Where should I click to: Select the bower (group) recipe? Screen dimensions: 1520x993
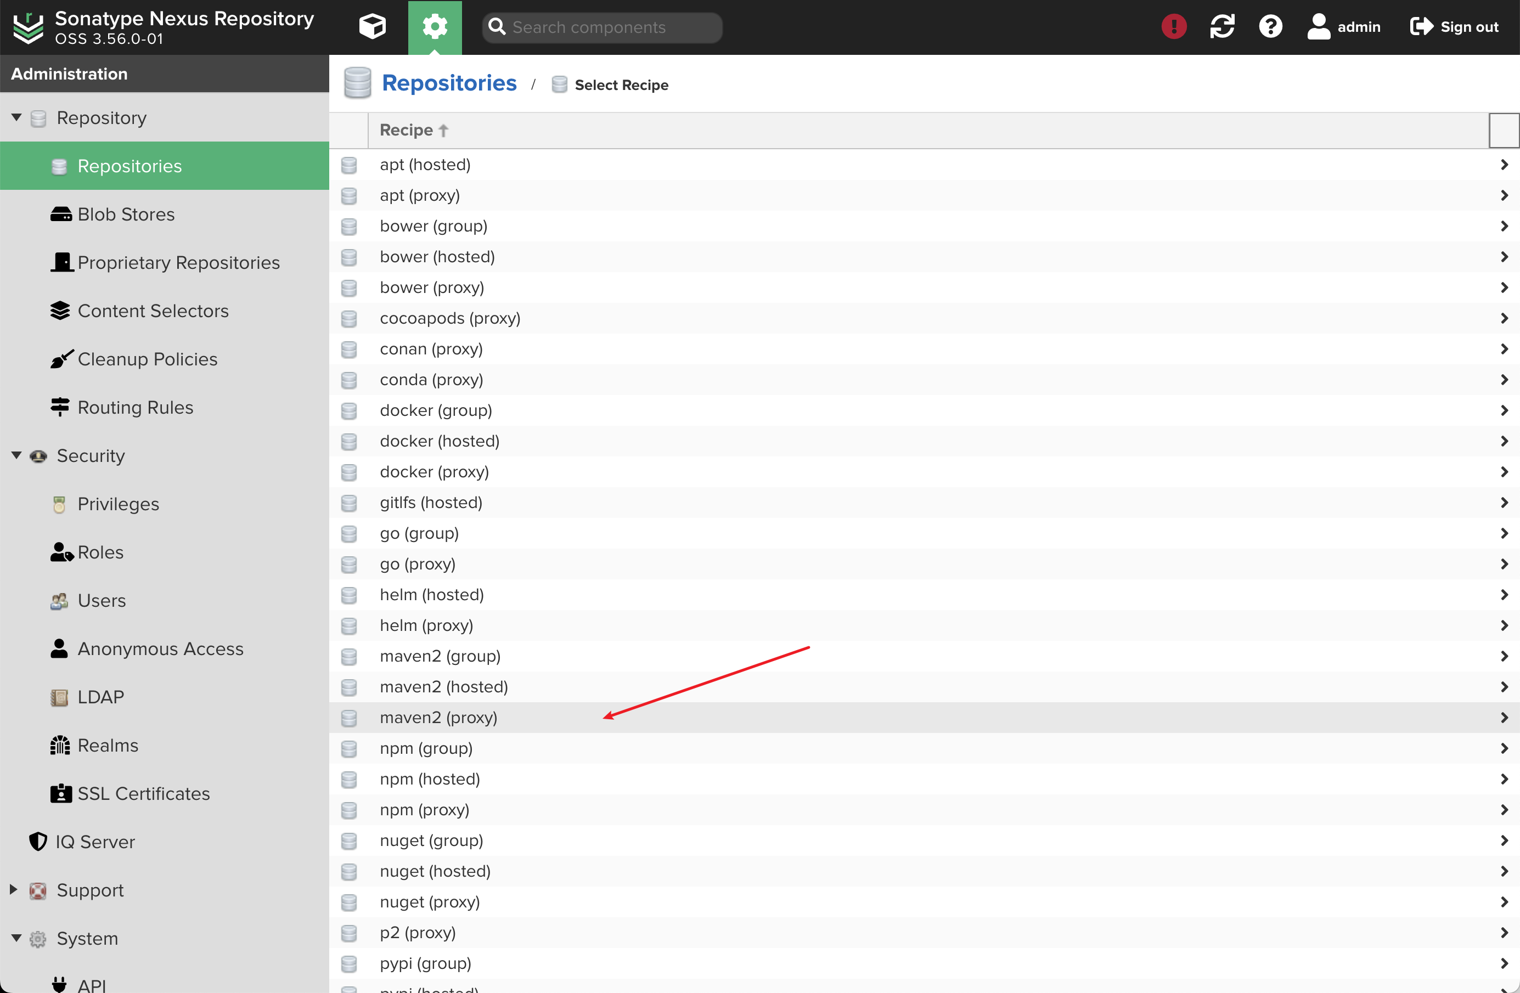coord(924,226)
